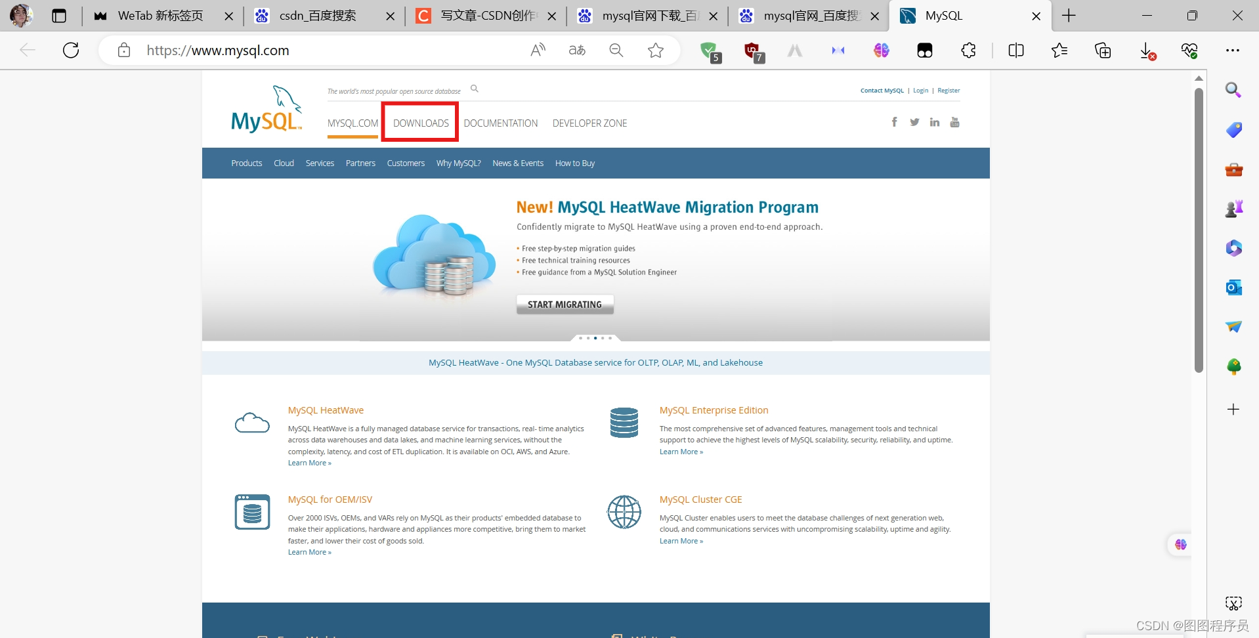Click the browser profile avatar
This screenshot has height=638, width=1259.
(x=21, y=15)
